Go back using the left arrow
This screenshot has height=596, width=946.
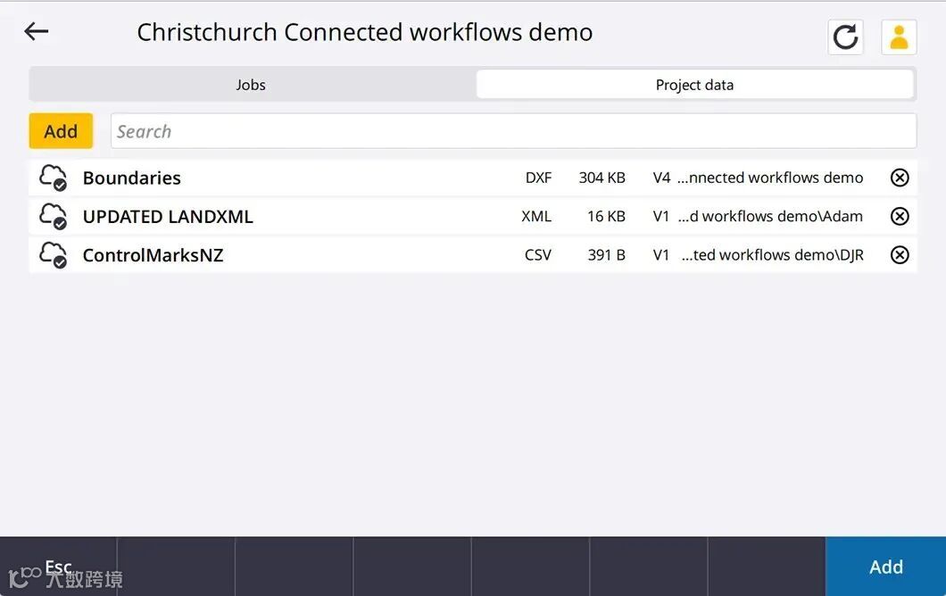(x=37, y=31)
